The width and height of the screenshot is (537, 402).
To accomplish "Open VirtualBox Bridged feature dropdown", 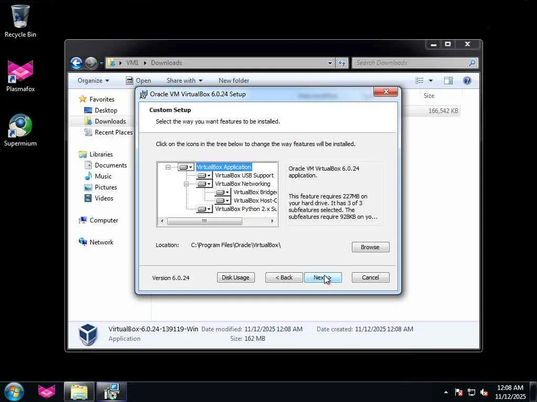I will click(222, 193).
